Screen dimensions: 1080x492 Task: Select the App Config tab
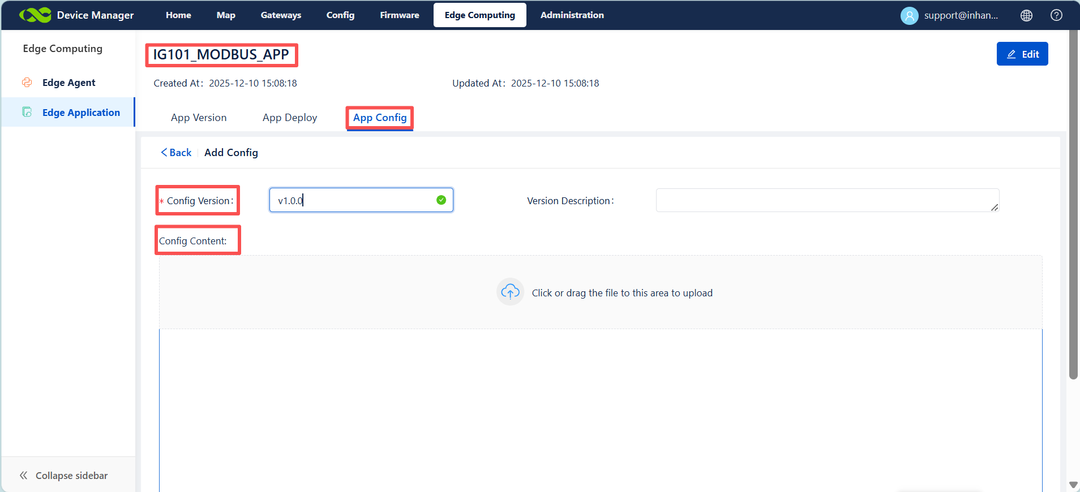click(380, 118)
